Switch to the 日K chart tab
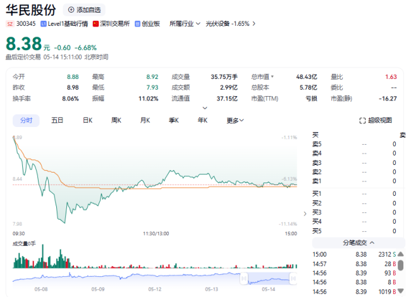Viewport: 411px width, 297px height. tap(88, 121)
